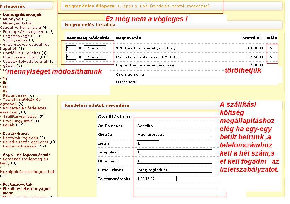Screen dimensions: 290x204
Task: Click the large text area below Telefonszámok
Action: [177, 192]
